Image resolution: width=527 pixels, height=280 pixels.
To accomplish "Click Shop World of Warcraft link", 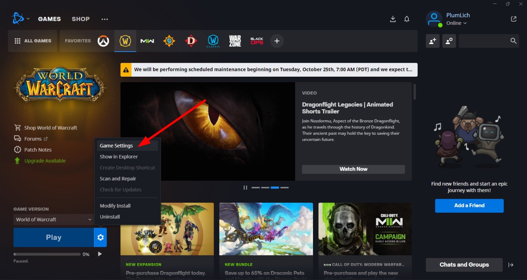I will [46, 128].
